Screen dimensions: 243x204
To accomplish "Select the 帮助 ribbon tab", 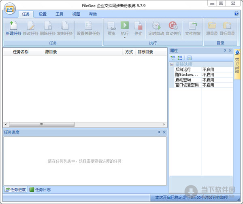I will (x=93, y=14).
